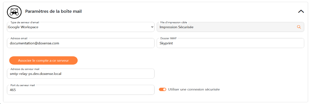Click the mailbox binoculars icon
Screen dimensions: 309x104
[14, 12]
